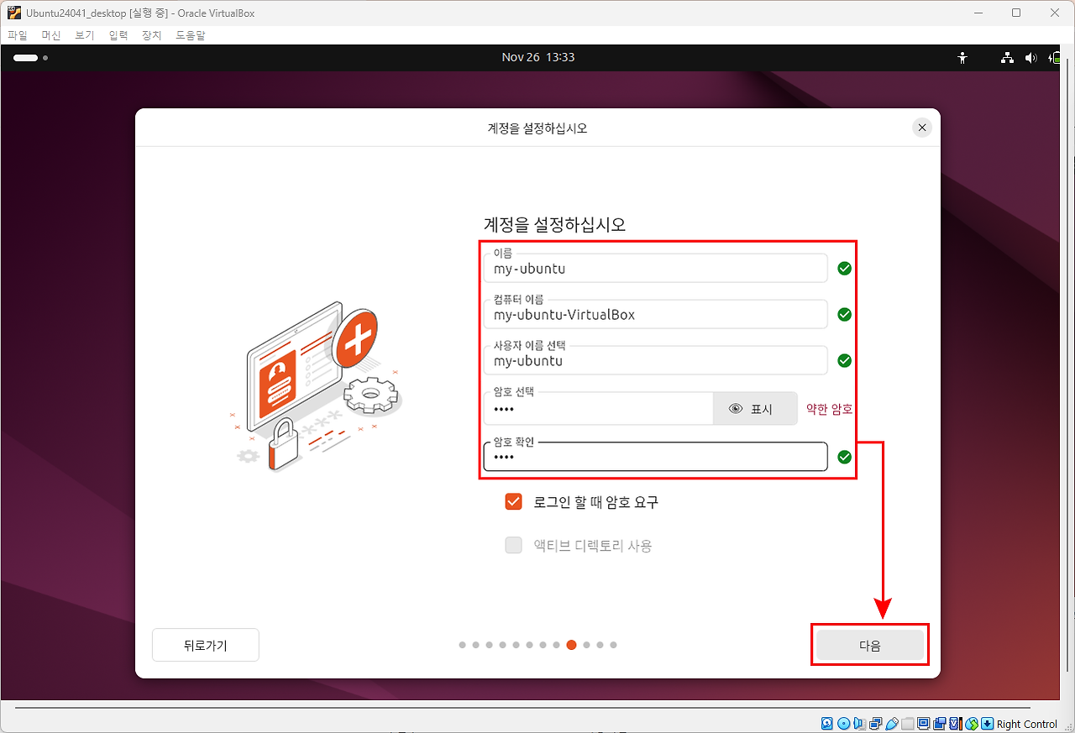Click the mouse integration status icon
This screenshot has height=733, width=1075.
972,724
